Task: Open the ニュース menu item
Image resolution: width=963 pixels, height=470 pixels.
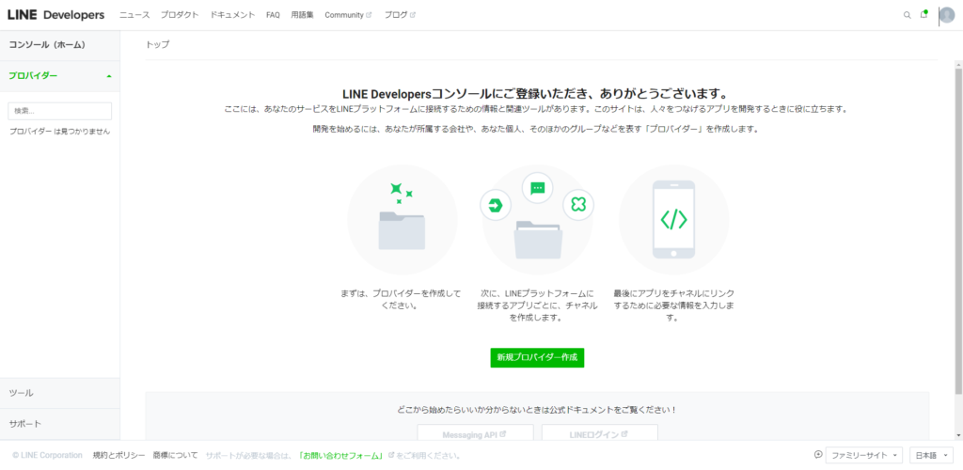Action: point(134,15)
